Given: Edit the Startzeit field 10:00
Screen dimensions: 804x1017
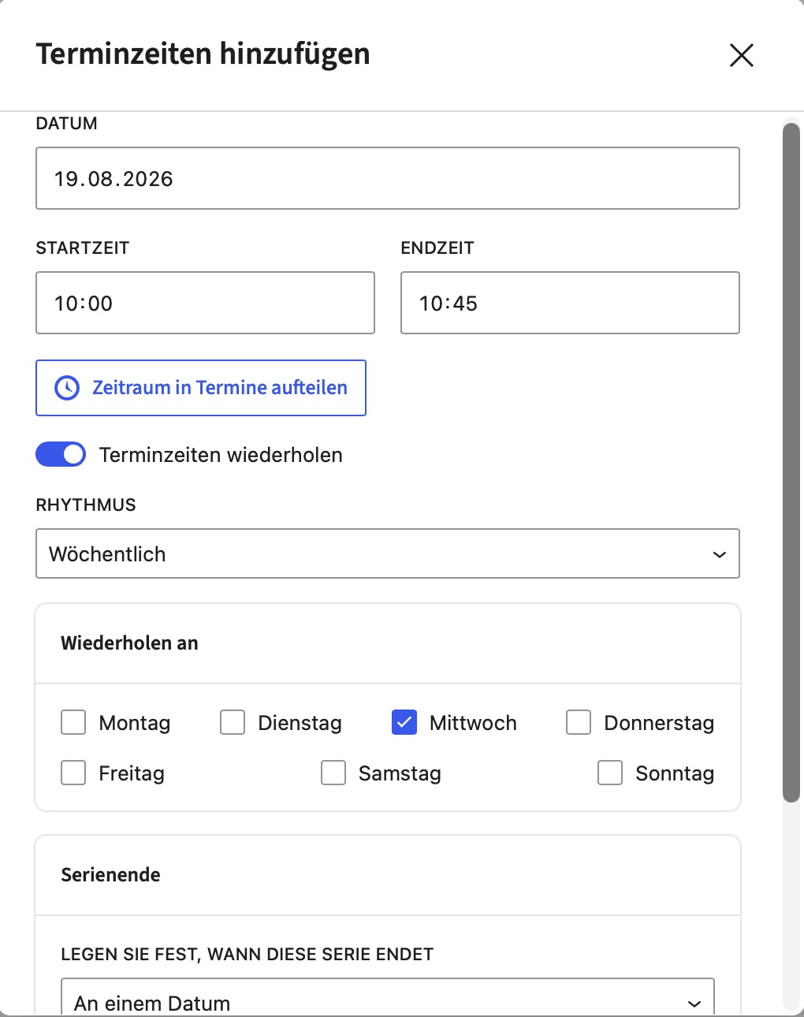Looking at the screenshot, I should point(205,303).
